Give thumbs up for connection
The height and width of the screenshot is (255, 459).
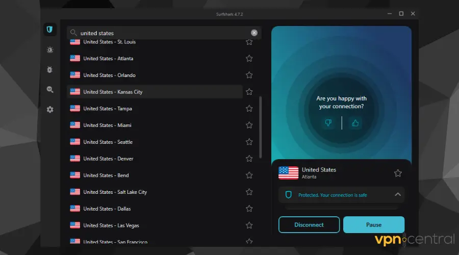click(355, 123)
